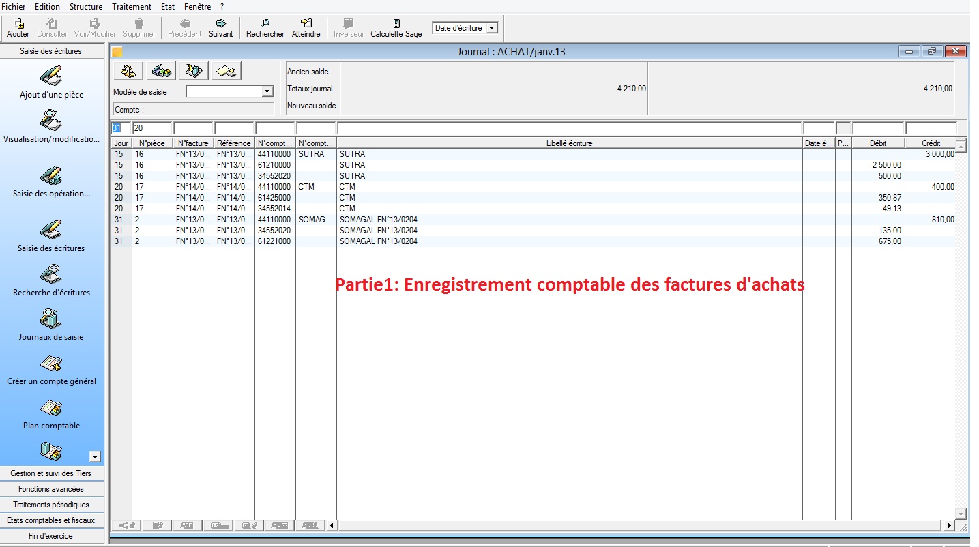Open the Calculette Sage icon
979x547 pixels.
pos(396,27)
